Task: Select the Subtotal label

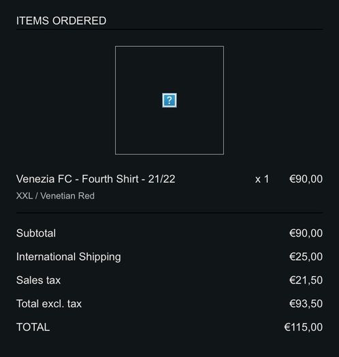Action: (36, 233)
